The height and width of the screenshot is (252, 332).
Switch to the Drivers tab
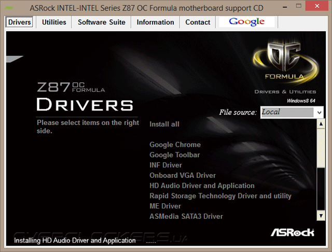pos(19,22)
